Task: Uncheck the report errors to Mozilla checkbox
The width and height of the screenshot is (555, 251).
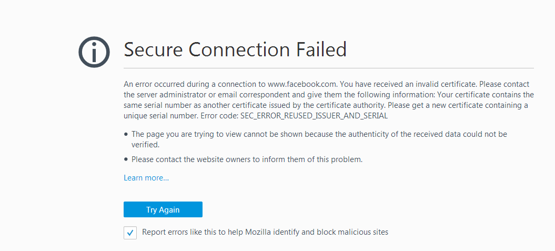Action: pyautogui.click(x=130, y=233)
